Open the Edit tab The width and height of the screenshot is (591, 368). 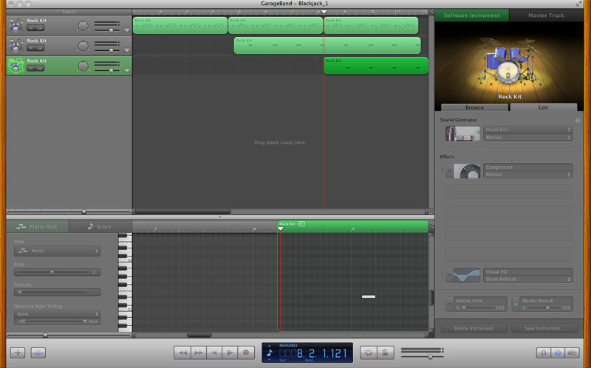(543, 108)
